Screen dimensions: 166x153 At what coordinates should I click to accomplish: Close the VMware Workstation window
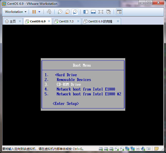pos(158,3)
